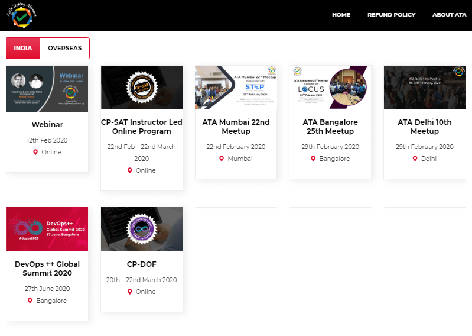
Task: Open the CP-DOF event title
Action: (141, 264)
